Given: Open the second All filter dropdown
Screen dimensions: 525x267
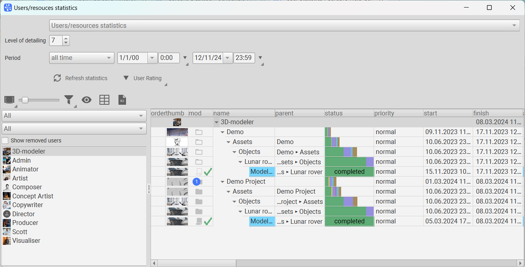Looking at the screenshot, I should tap(74, 129).
